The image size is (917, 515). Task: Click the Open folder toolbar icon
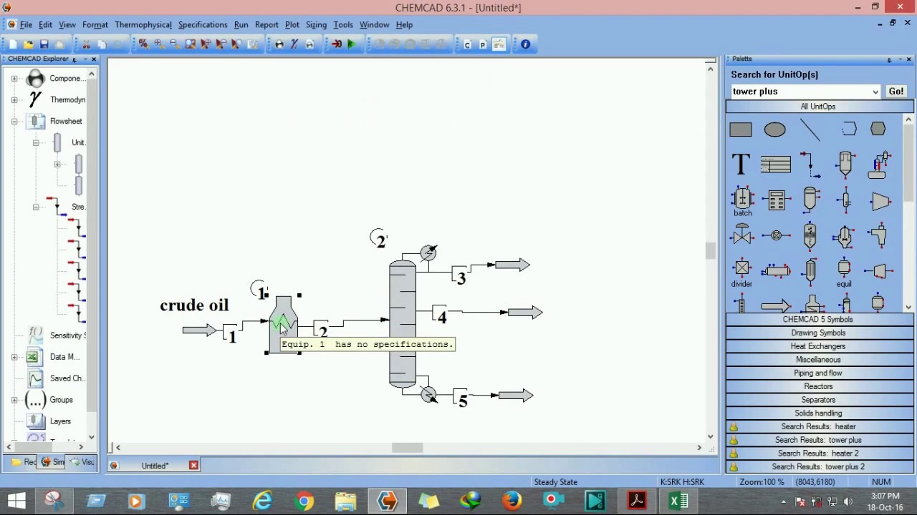pyautogui.click(x=29, y=44)
